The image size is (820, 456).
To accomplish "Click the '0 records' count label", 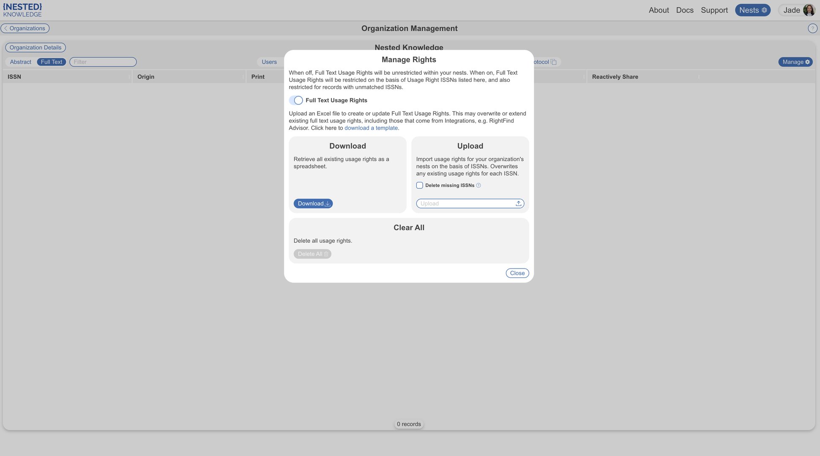I will (409, 424).
